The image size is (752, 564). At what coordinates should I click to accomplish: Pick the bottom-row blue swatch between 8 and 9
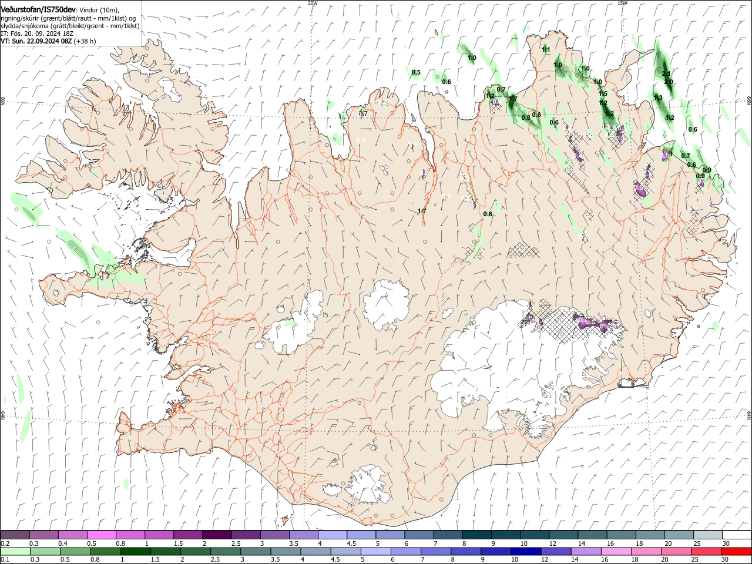(x=466, y=551)
